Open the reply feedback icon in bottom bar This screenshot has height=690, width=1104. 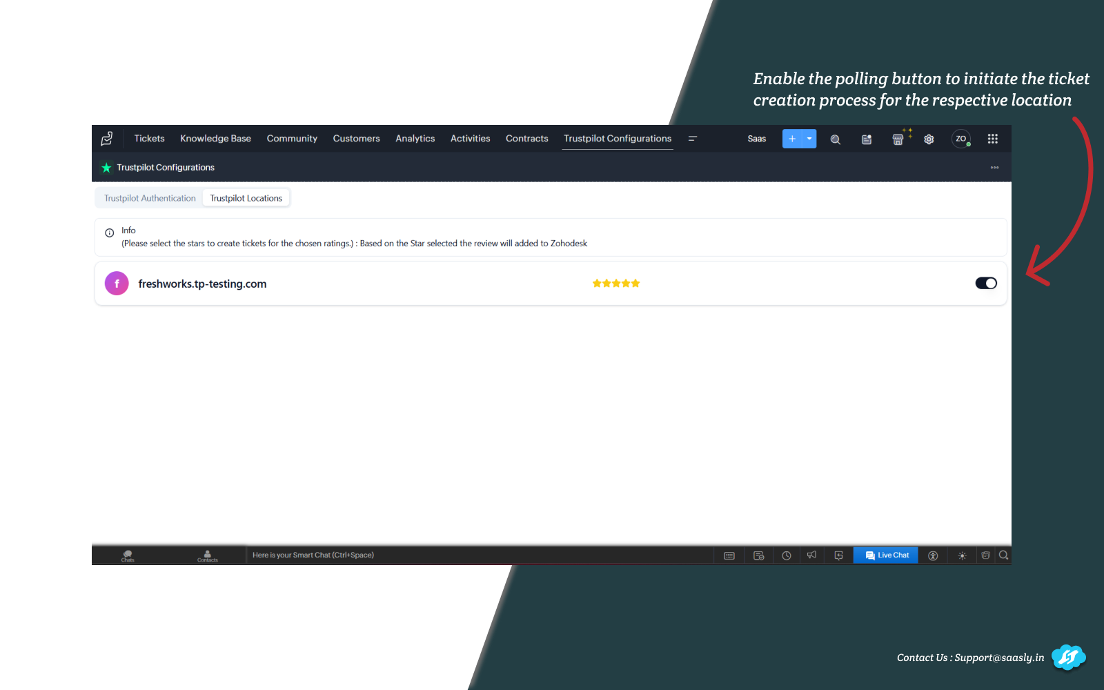point(839,555)
